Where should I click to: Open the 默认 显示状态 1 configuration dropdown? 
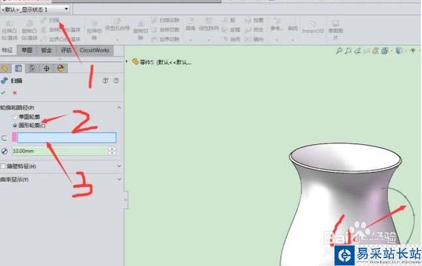35,9
